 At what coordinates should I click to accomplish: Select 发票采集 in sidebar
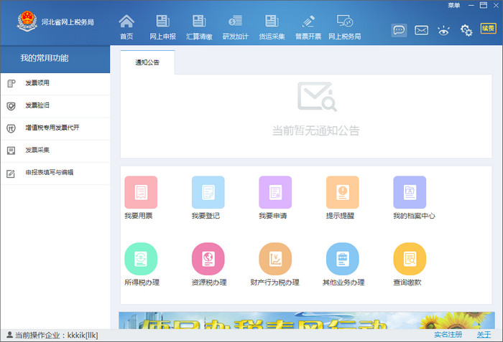pyautogui.click(x=55, y=151)
